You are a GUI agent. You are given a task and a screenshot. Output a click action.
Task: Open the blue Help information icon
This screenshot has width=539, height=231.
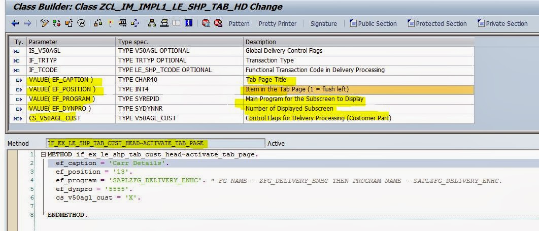188,23
